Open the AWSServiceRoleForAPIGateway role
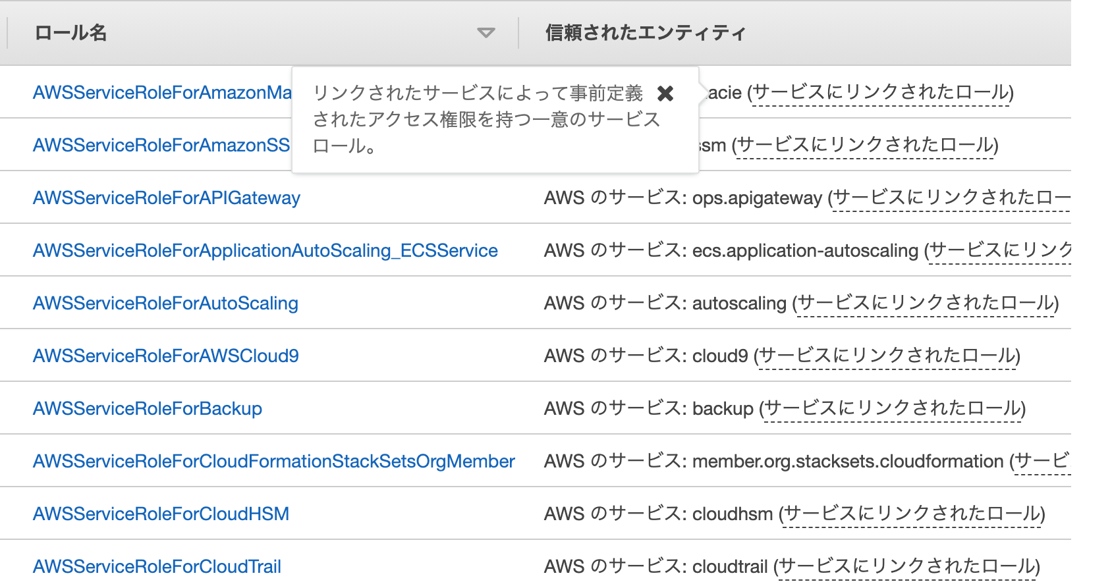The height and width of the screenshot is (586, 1112). 167,198
